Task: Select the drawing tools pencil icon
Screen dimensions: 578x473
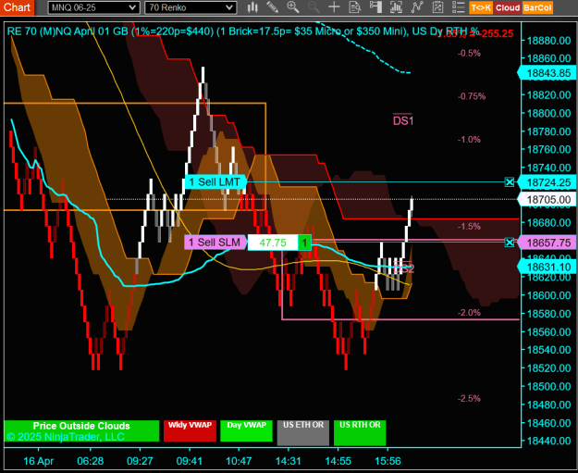Action: point(273,7)
